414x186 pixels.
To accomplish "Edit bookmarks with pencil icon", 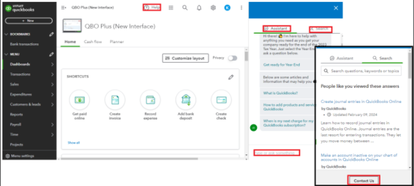I will 51,34.
